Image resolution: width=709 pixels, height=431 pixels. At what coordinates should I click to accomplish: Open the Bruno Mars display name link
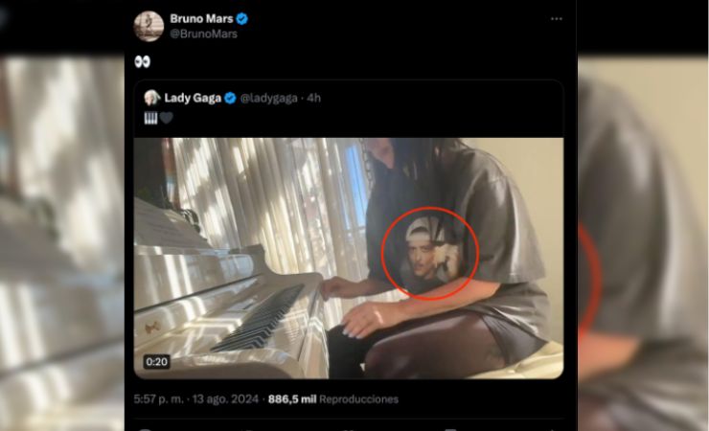pos(201,18)
